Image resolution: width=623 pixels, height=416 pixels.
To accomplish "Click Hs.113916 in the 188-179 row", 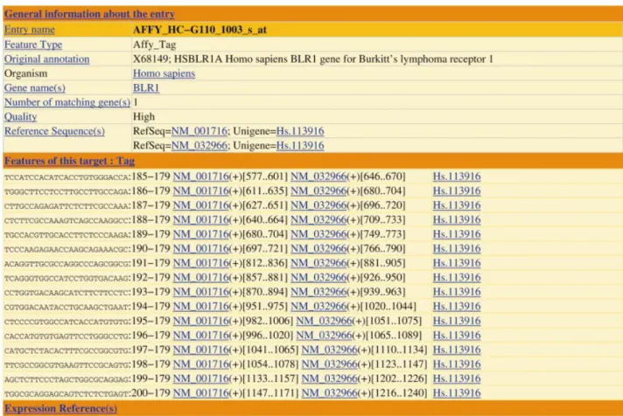I will [x=457, y=219].
